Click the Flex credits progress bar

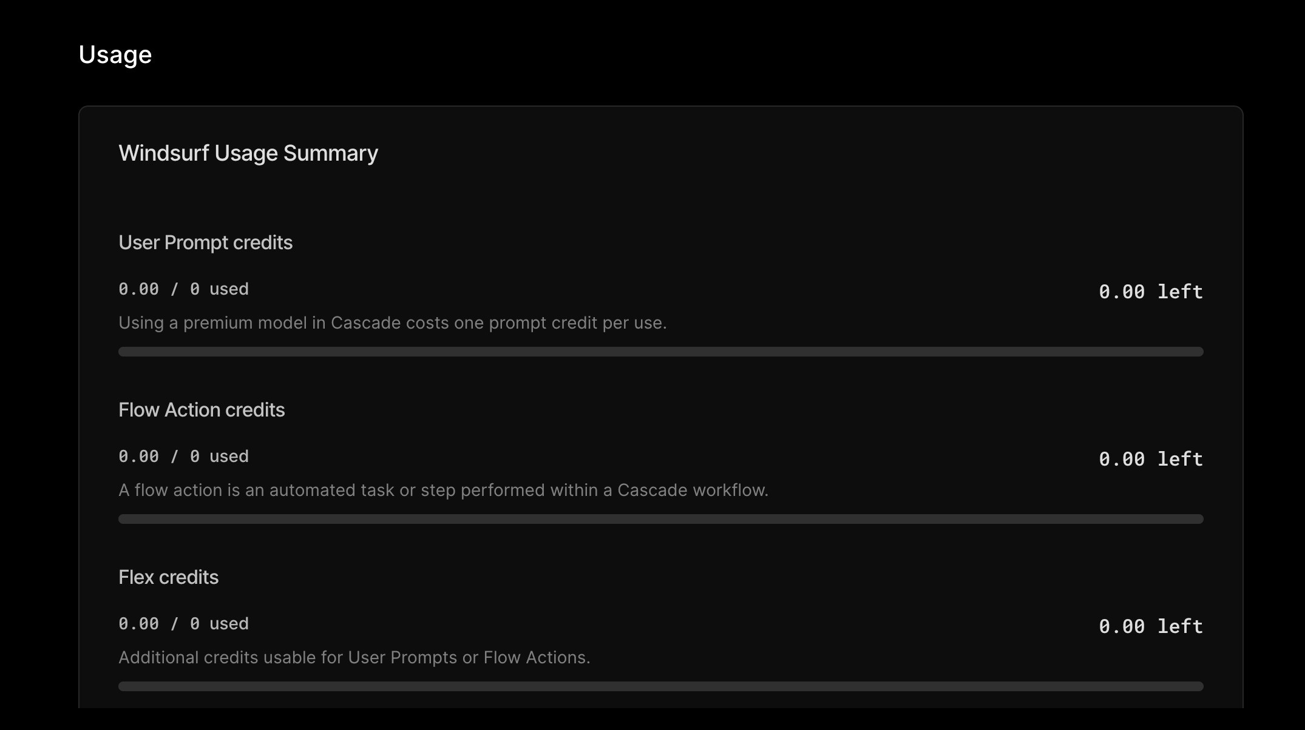click(x=660, y=686)
